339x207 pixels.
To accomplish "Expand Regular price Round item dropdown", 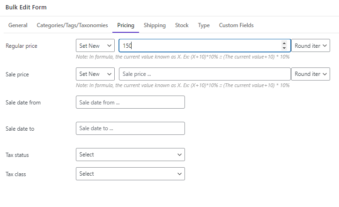I will pyautogui.click(x=310, y=45).
